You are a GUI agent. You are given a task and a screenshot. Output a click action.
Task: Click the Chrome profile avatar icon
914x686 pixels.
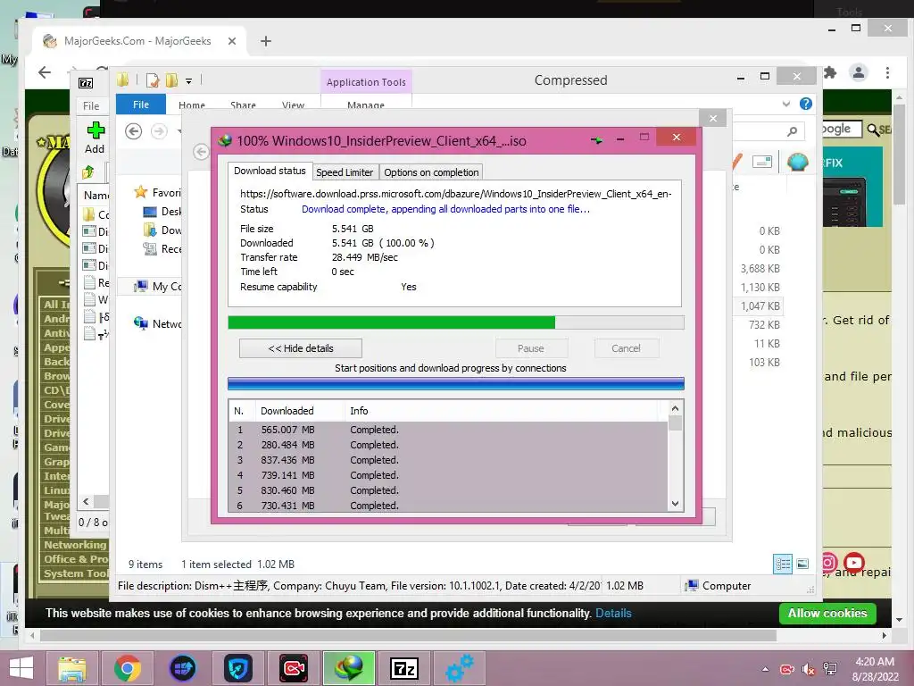[859, 73]
